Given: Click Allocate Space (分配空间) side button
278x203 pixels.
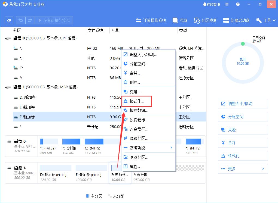Looking at the screenshot, I should click(x=243, y=117).
